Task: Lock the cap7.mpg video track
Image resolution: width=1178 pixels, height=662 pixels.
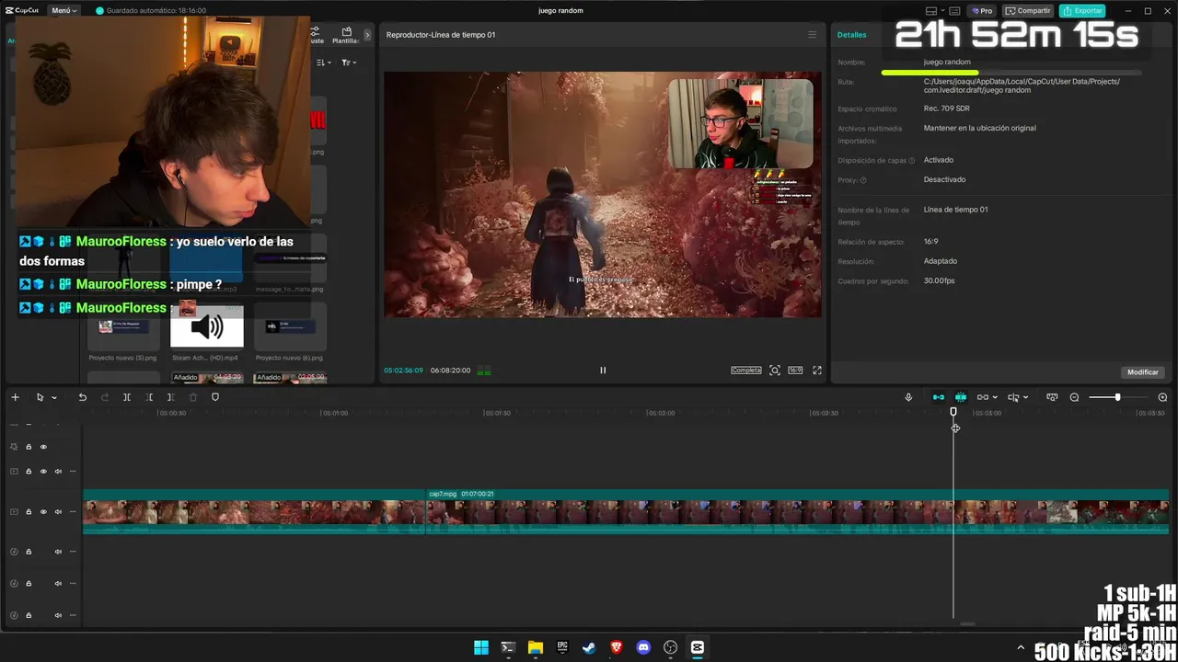Action: pyautogui.click(x=29, y=512)
